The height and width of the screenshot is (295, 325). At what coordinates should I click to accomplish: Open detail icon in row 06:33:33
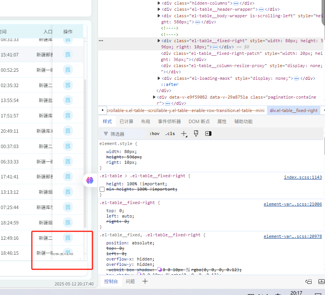point(68,162)
